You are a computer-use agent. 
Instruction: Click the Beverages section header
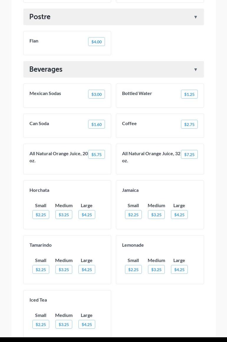point(46,69)
